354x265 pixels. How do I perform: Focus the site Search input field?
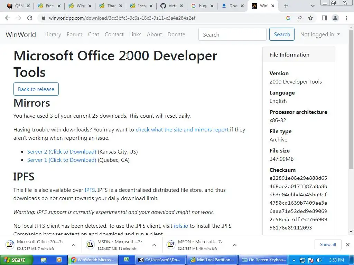[x=232, y=35]
